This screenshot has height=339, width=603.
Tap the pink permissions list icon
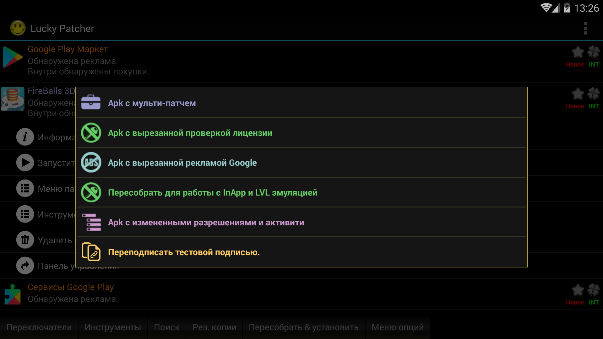(x=91, y=222)
